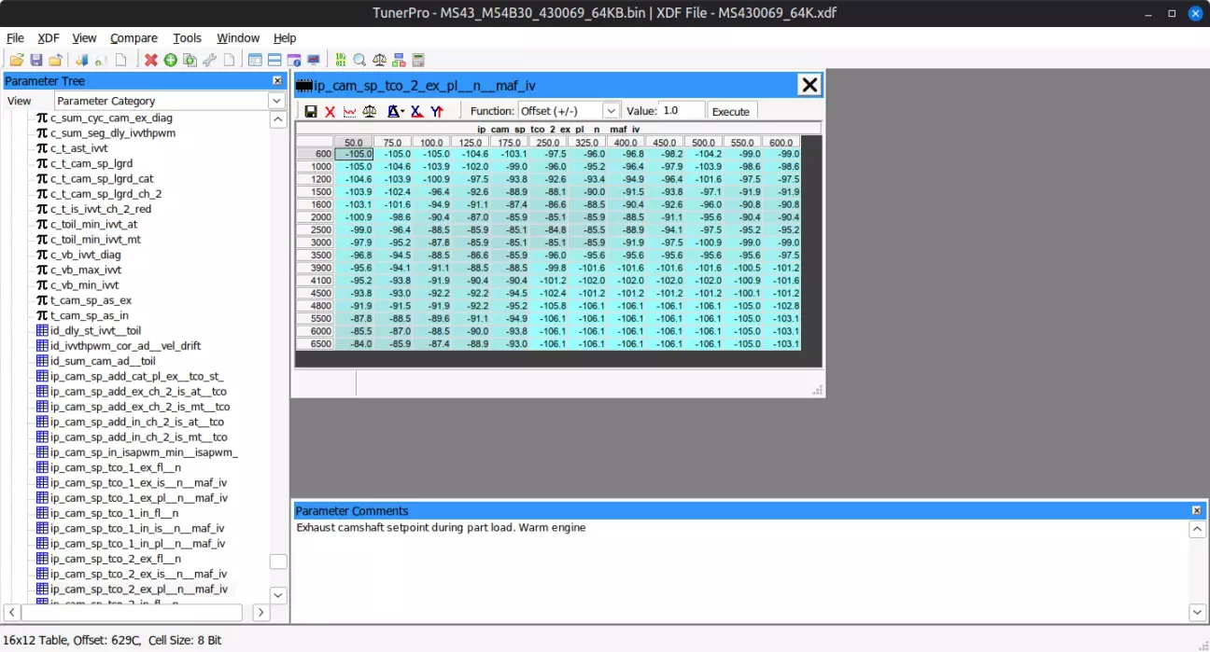Save table using floppy icon in table editor
Image resolution: width=1210 pixels, height=652 pixels.
(x=311, y=112)
